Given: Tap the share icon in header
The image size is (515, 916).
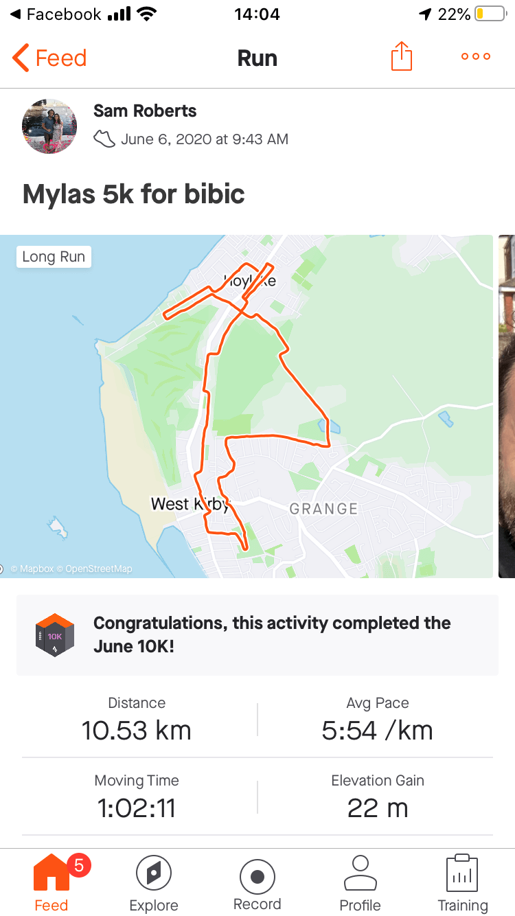Looking at the screenshot, I should pos(402,57).
